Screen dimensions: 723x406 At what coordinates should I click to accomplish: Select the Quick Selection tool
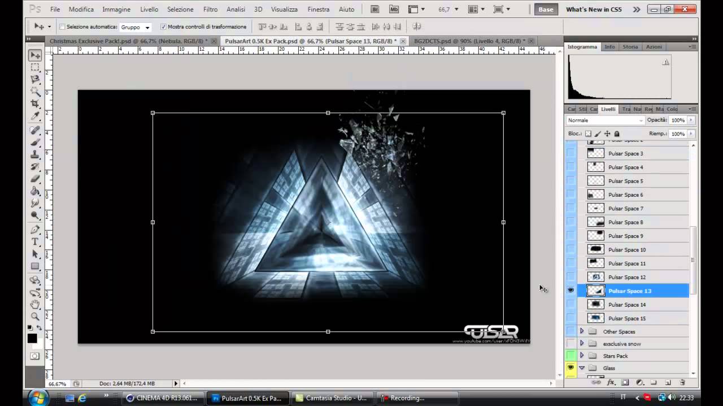coord(35,91)
